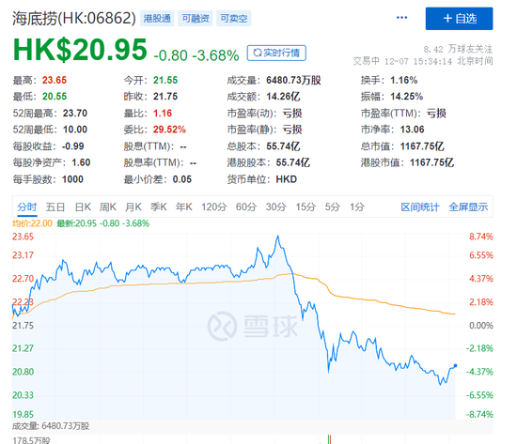The image size is (517, 444).
Task: Click the 货币单位 value HKD
Action: (x=286, y=179)
